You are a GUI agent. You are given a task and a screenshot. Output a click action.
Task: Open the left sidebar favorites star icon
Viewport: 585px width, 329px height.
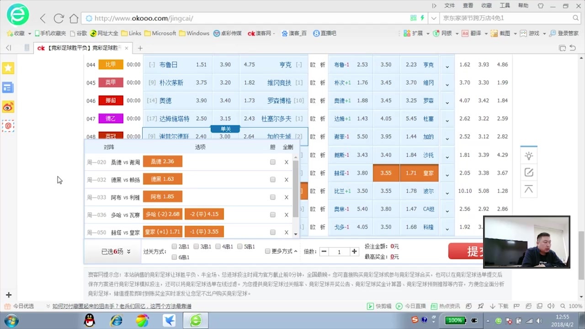coord(8,68)
